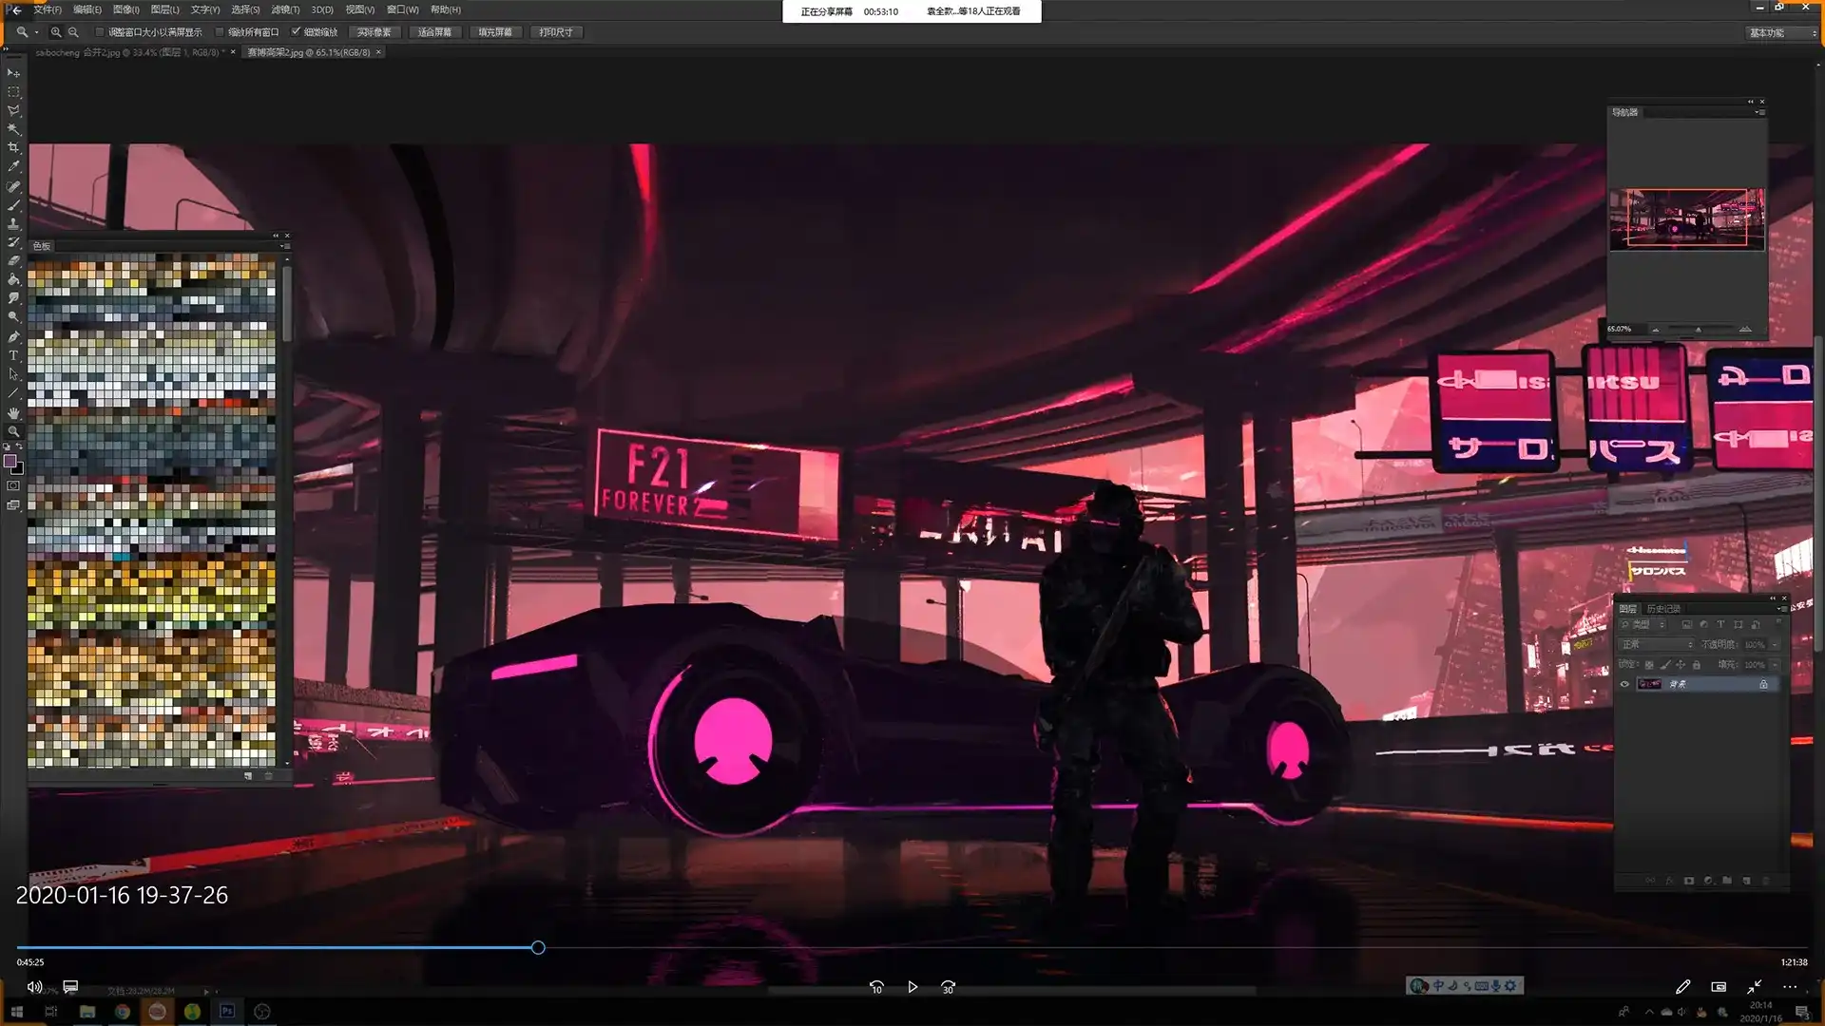
Task: Click the 实际像素 button
Action: click(x=375, y=32)
